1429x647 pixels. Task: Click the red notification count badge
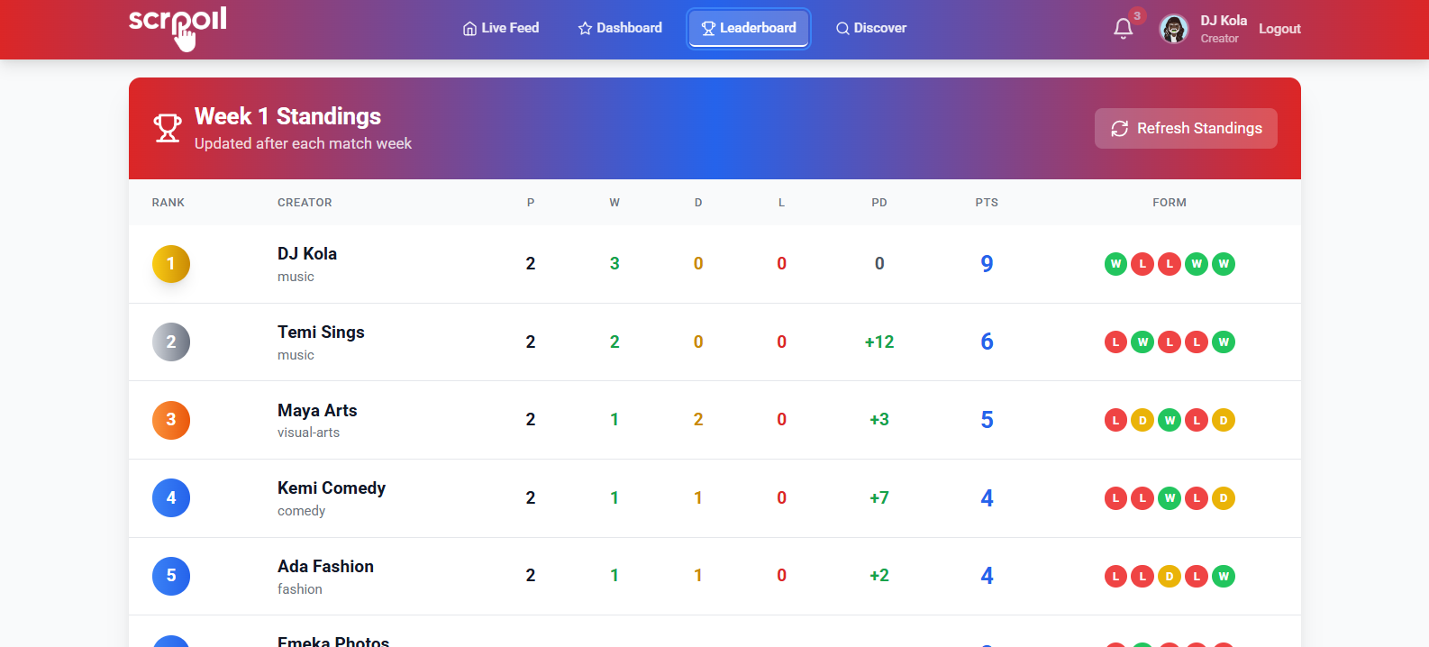(1137, 15)
